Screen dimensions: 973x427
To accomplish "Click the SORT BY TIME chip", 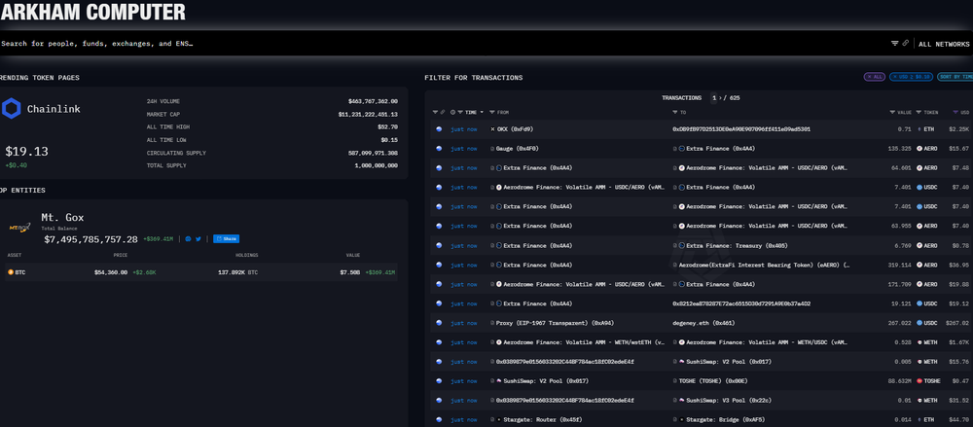I will pos(955,77).
